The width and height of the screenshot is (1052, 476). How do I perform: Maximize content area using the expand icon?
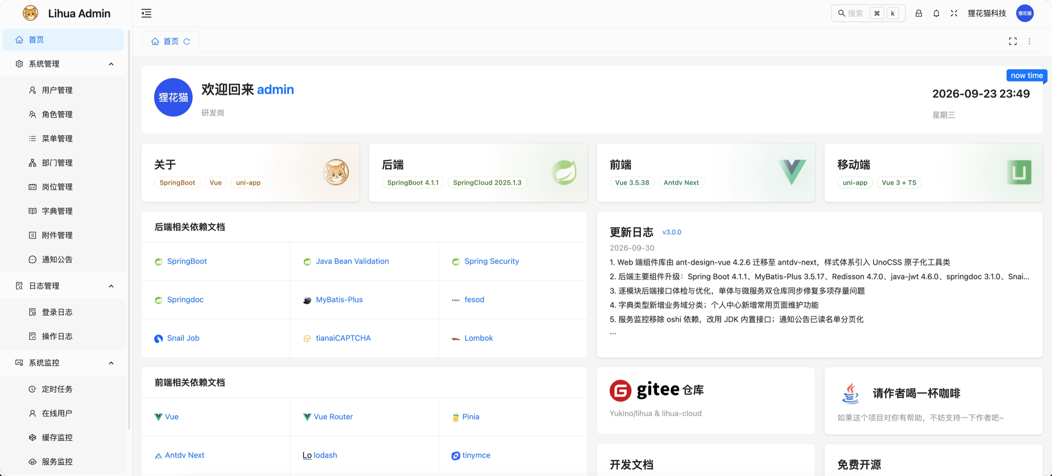click(1013, 41)
